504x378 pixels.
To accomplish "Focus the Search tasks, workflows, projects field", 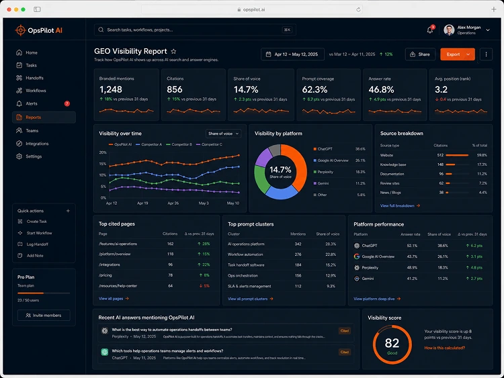I will pos(195,30).
